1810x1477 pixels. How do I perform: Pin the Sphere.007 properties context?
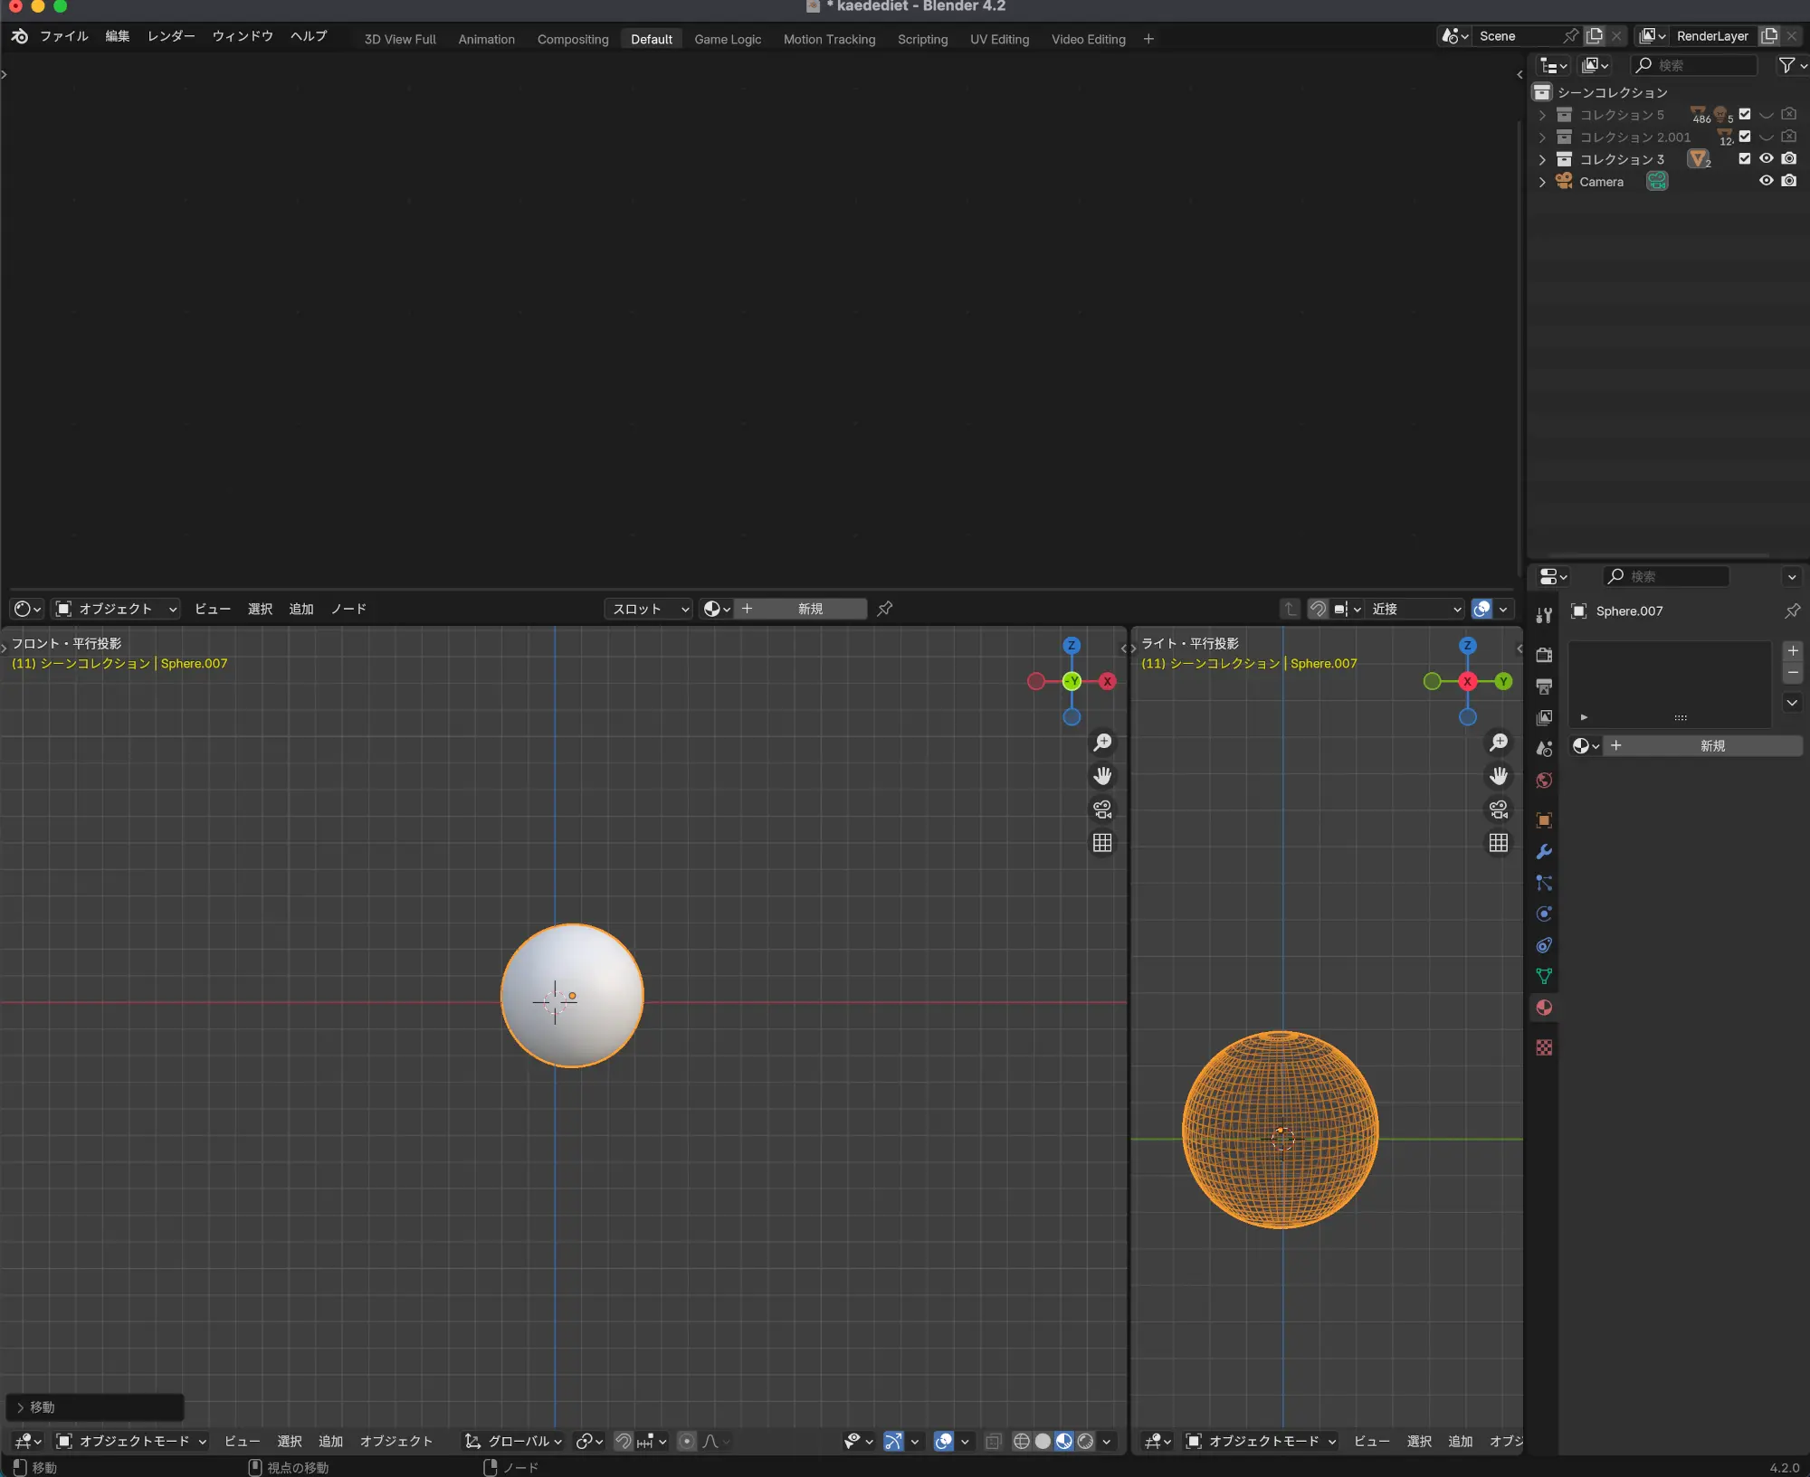point(1792,611)
